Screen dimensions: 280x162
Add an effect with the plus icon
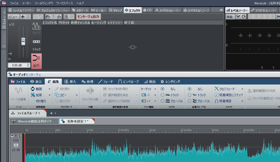click(23, 17)
